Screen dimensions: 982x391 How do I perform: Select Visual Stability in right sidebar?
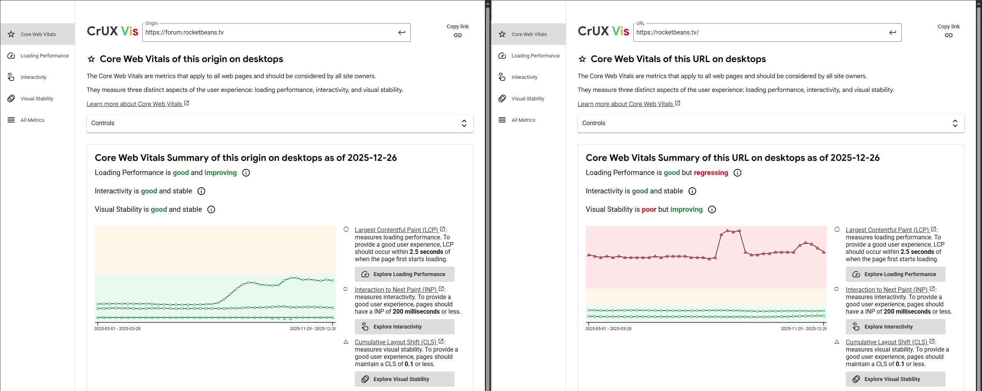point(528,99)
